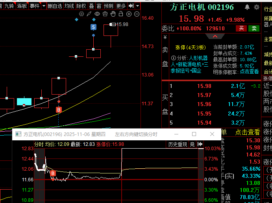
Task: Select the hand pan tool
Action: tap(113, 14)
